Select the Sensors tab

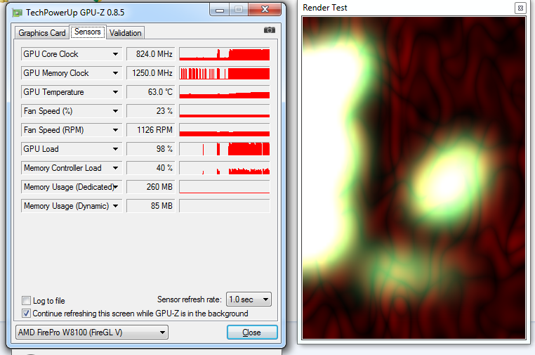[88, 32]
